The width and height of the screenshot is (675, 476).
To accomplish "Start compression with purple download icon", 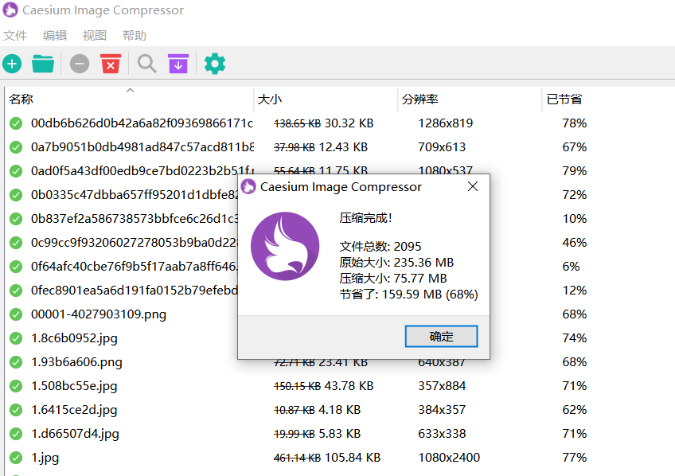I will click(x=178, y=64).
